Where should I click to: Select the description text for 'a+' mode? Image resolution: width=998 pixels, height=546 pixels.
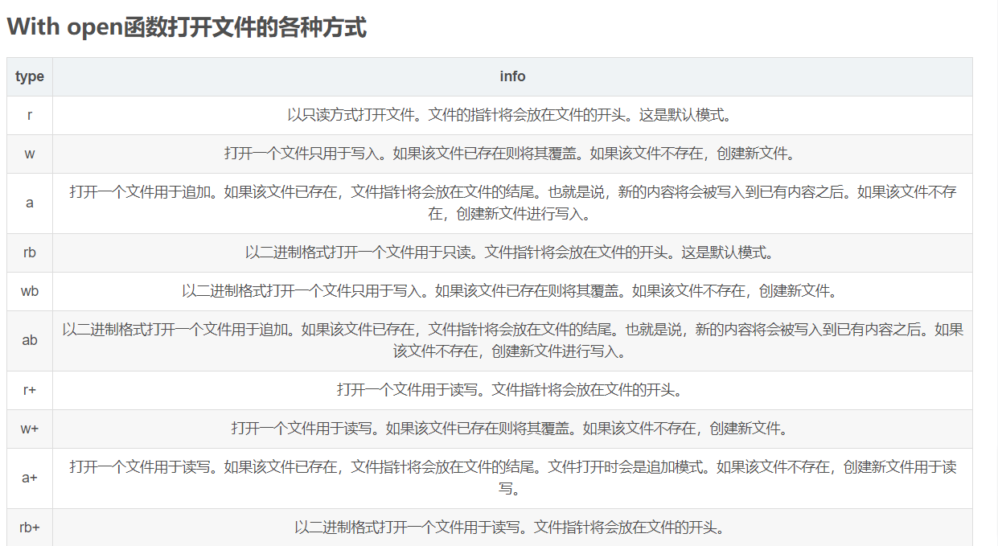(x=513, y=478)
